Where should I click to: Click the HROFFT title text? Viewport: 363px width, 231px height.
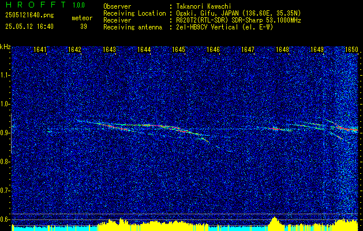36,5
